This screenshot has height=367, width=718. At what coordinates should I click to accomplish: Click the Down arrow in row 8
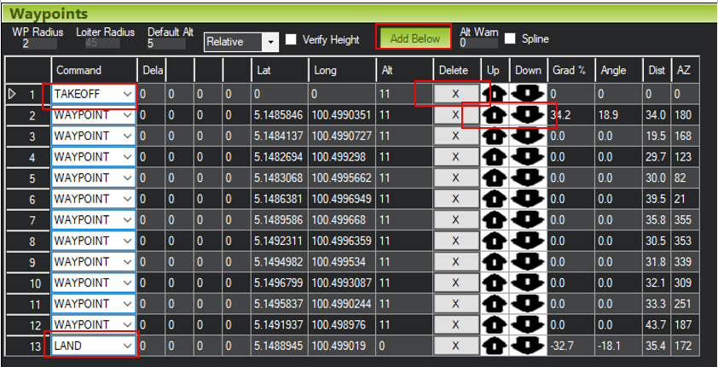[528, 241]
